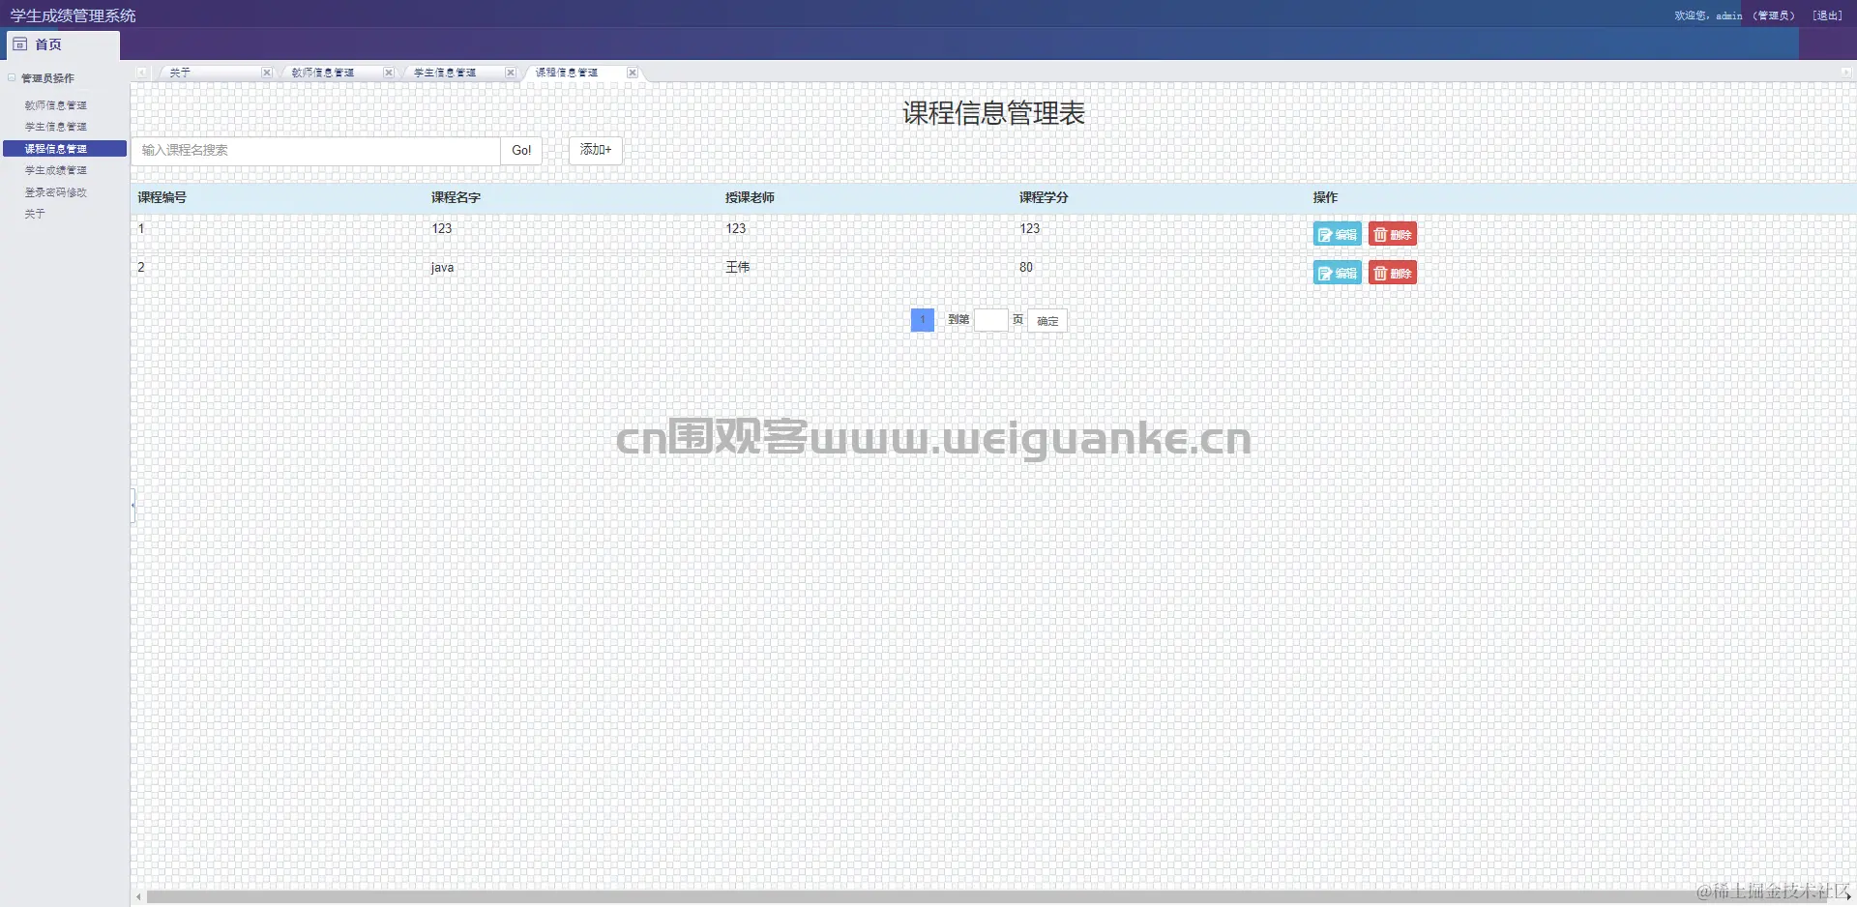Image resolution: width=1857 pixels, height=907 pixels.
Task: Close the 关于 tab
Action: click(267, 73)
